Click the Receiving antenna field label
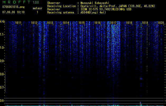This screenshot has width=166, height=106. [x=61, y=12]
